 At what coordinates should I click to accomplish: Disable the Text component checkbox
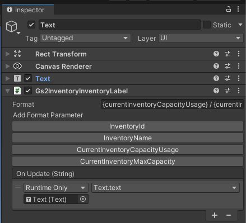[x=28, y=78]
